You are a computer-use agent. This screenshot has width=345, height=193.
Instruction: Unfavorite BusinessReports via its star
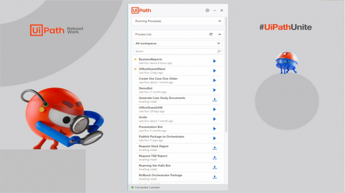tap(135, 59)
